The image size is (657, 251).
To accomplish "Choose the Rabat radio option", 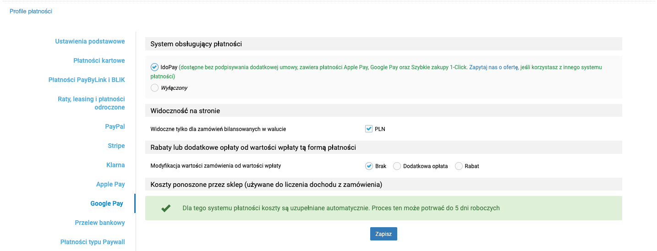I will [459, 166].
